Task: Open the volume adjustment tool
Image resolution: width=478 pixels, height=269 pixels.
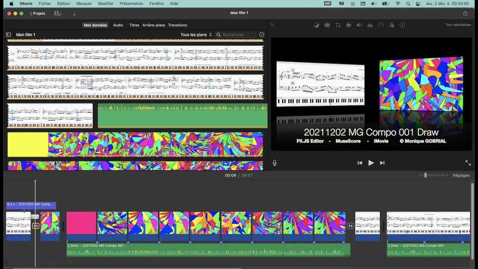Action: pyautogui.click(x=359, y=25)
